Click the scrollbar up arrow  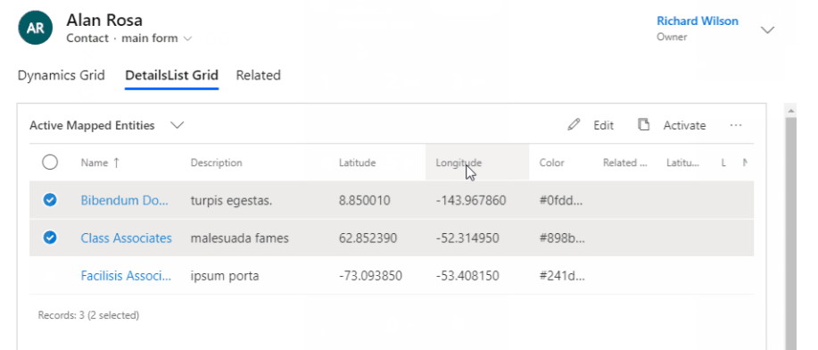click(791, 110)
